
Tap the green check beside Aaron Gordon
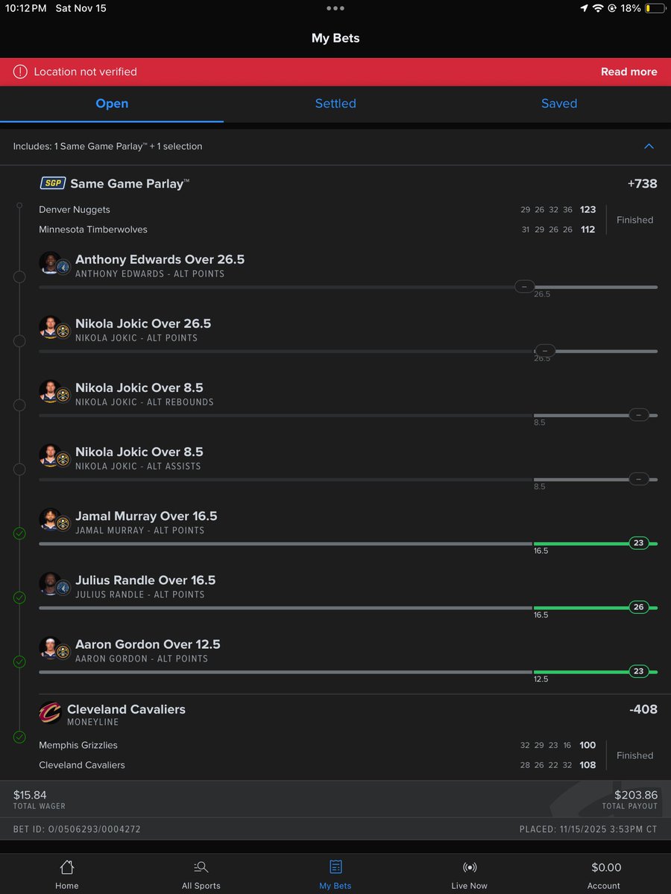tap(19, 662)
